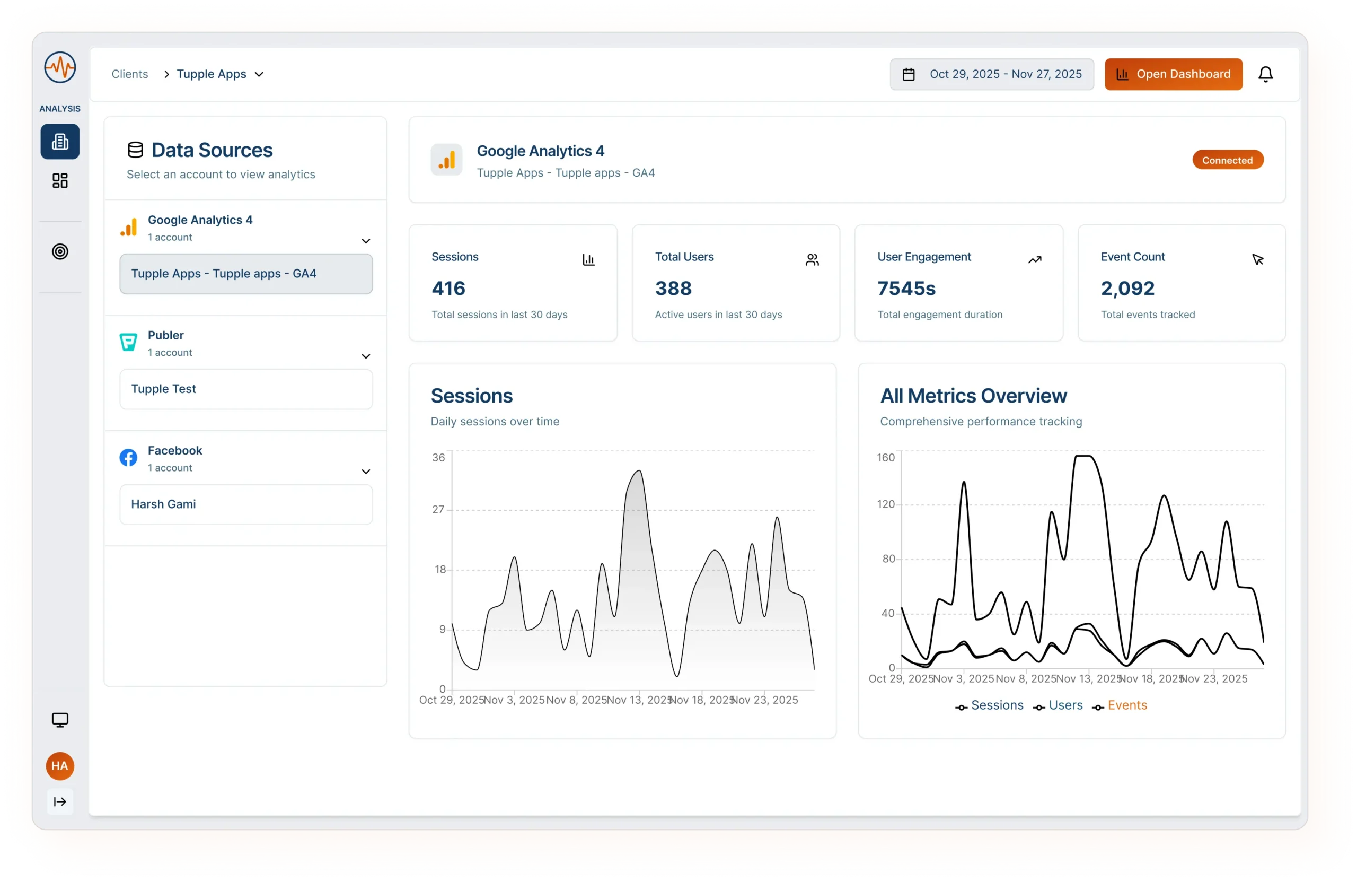This screenshot has height=881, width=1357.
Task: Select the Harsh Gami Facebook account
Action: [x=246, y=504]
